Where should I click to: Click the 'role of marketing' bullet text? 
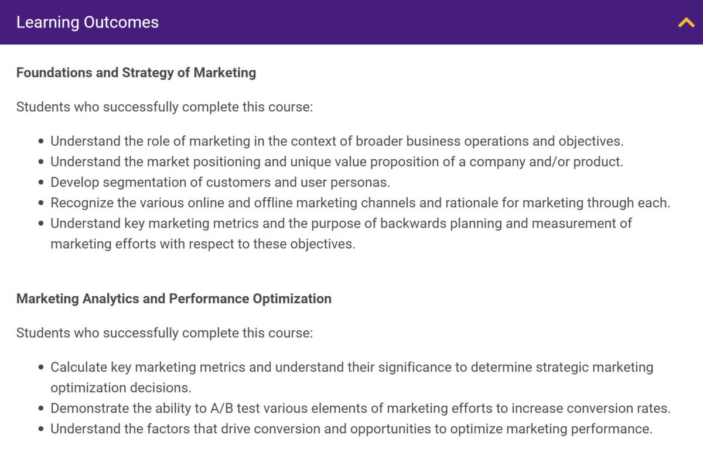point(337,141)
